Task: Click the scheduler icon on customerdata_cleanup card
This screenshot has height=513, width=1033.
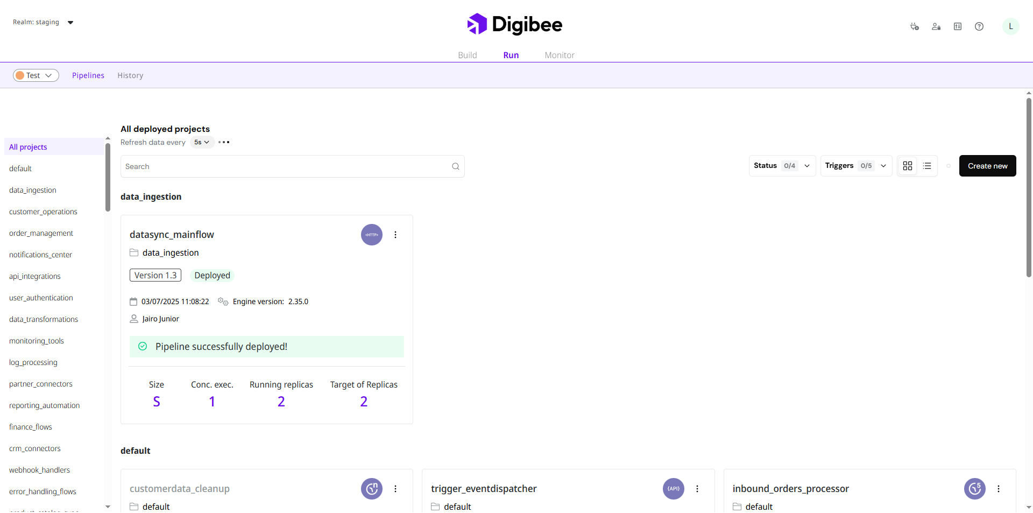Action: (371, 489)
